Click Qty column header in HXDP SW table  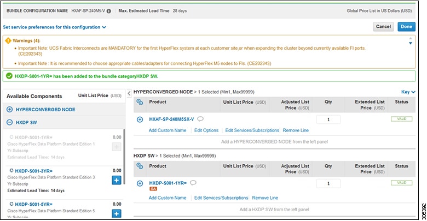point(328,166)
